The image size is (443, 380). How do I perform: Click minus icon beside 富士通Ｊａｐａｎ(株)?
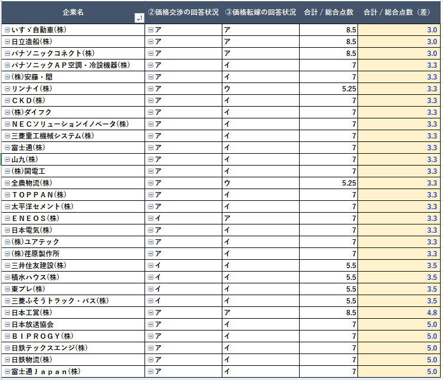coord(7,372)
